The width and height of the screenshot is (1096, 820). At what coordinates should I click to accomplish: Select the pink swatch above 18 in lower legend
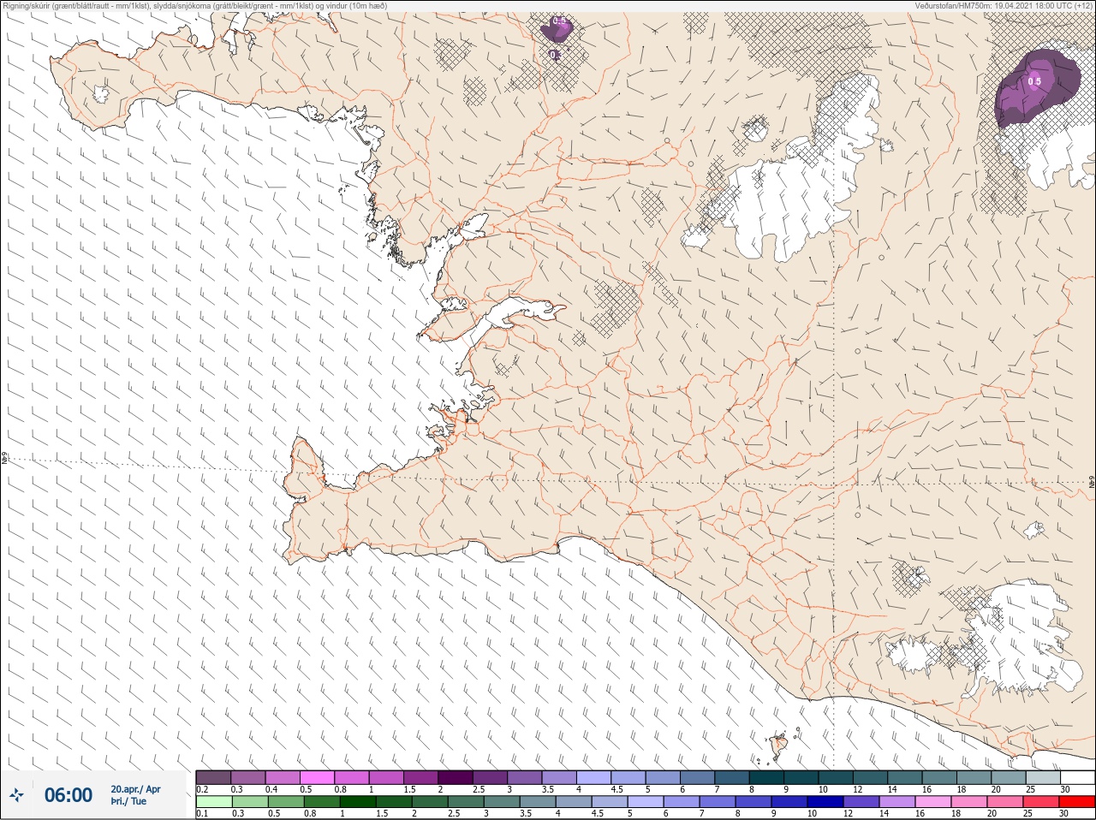click(969, 802)
